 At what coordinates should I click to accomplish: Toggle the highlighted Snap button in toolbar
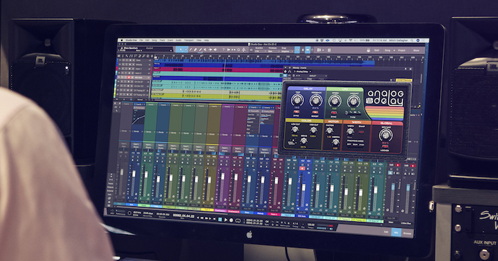(297, 49)
